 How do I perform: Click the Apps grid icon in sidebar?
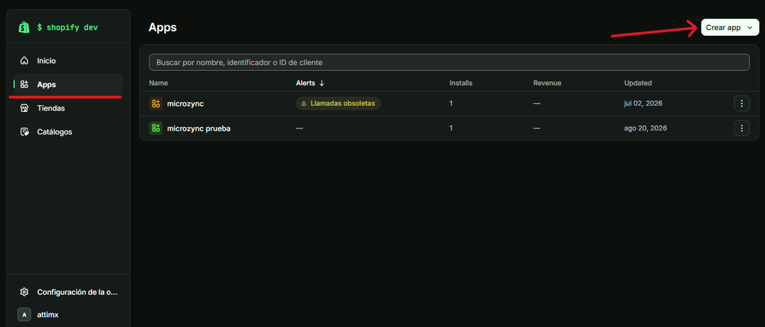[25, 85]
